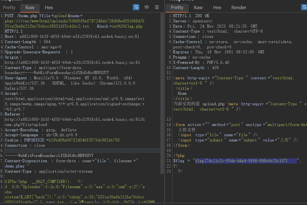Screen dimensions: 307x205
Task: Click the 'Content-Type : application/octet-stream' line
Action: tap(48, 171)
